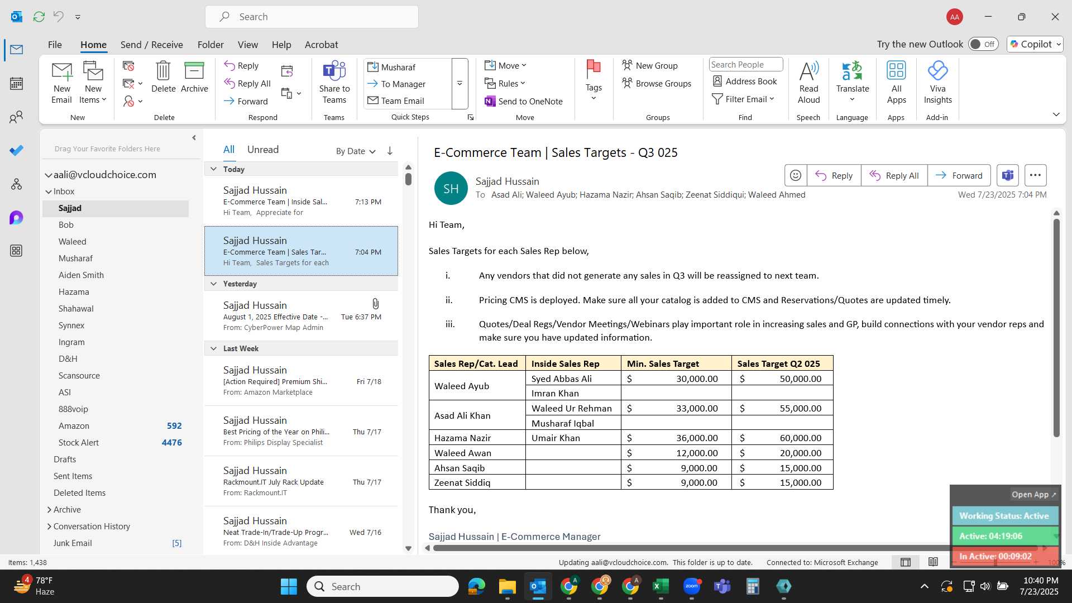Click the Reply with Meeting icon
The image size is (1072, 603).
(287, 71)
